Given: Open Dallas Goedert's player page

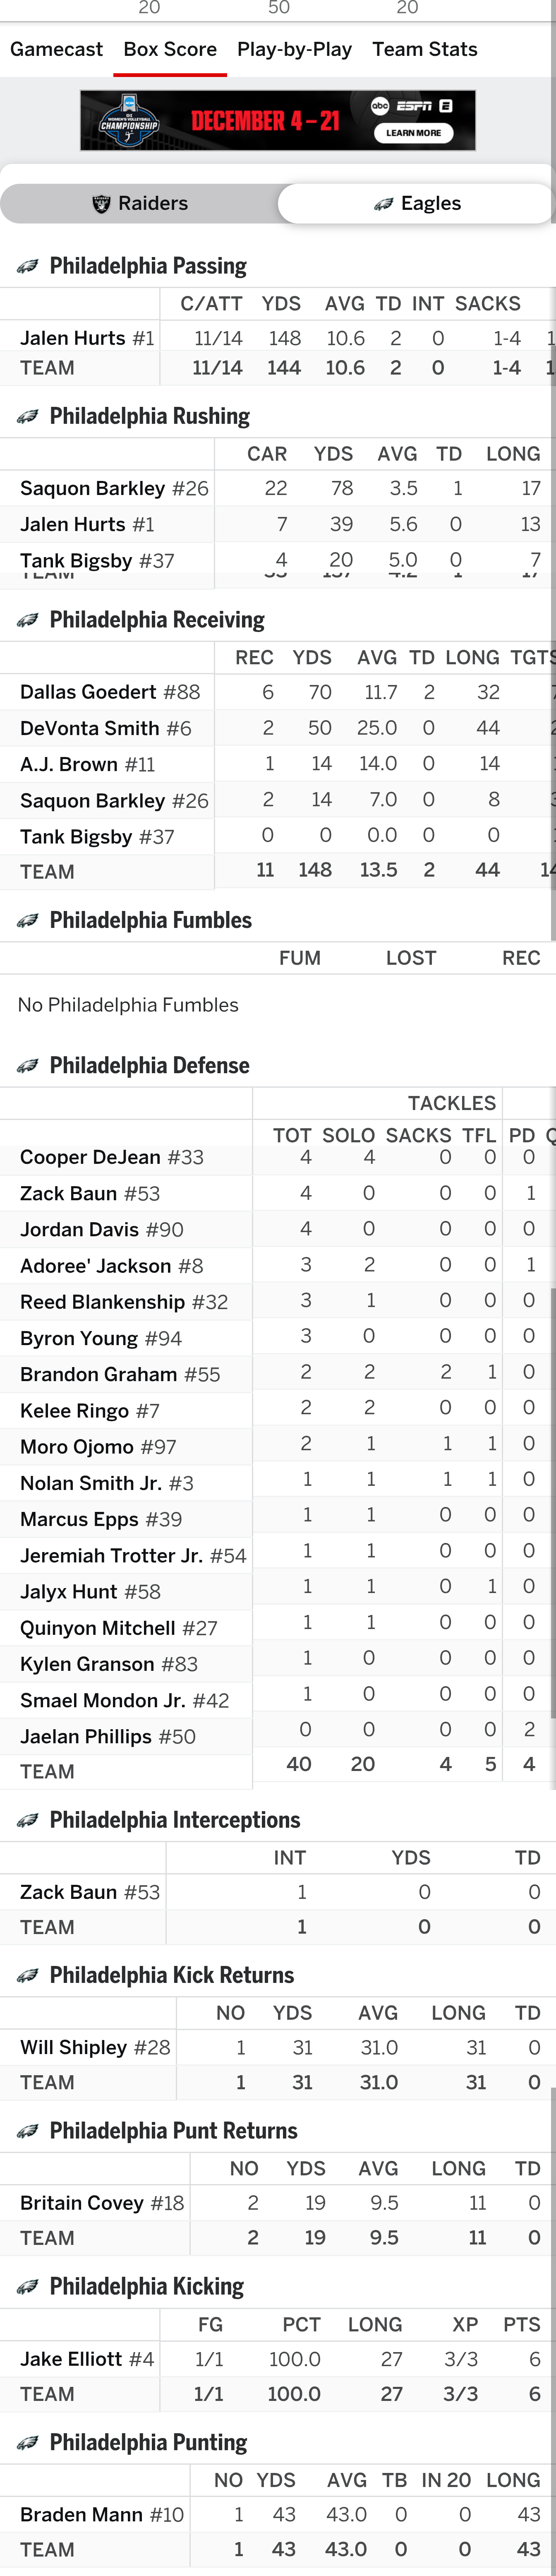Looking at the screenshot, I should tap(89, 692).
